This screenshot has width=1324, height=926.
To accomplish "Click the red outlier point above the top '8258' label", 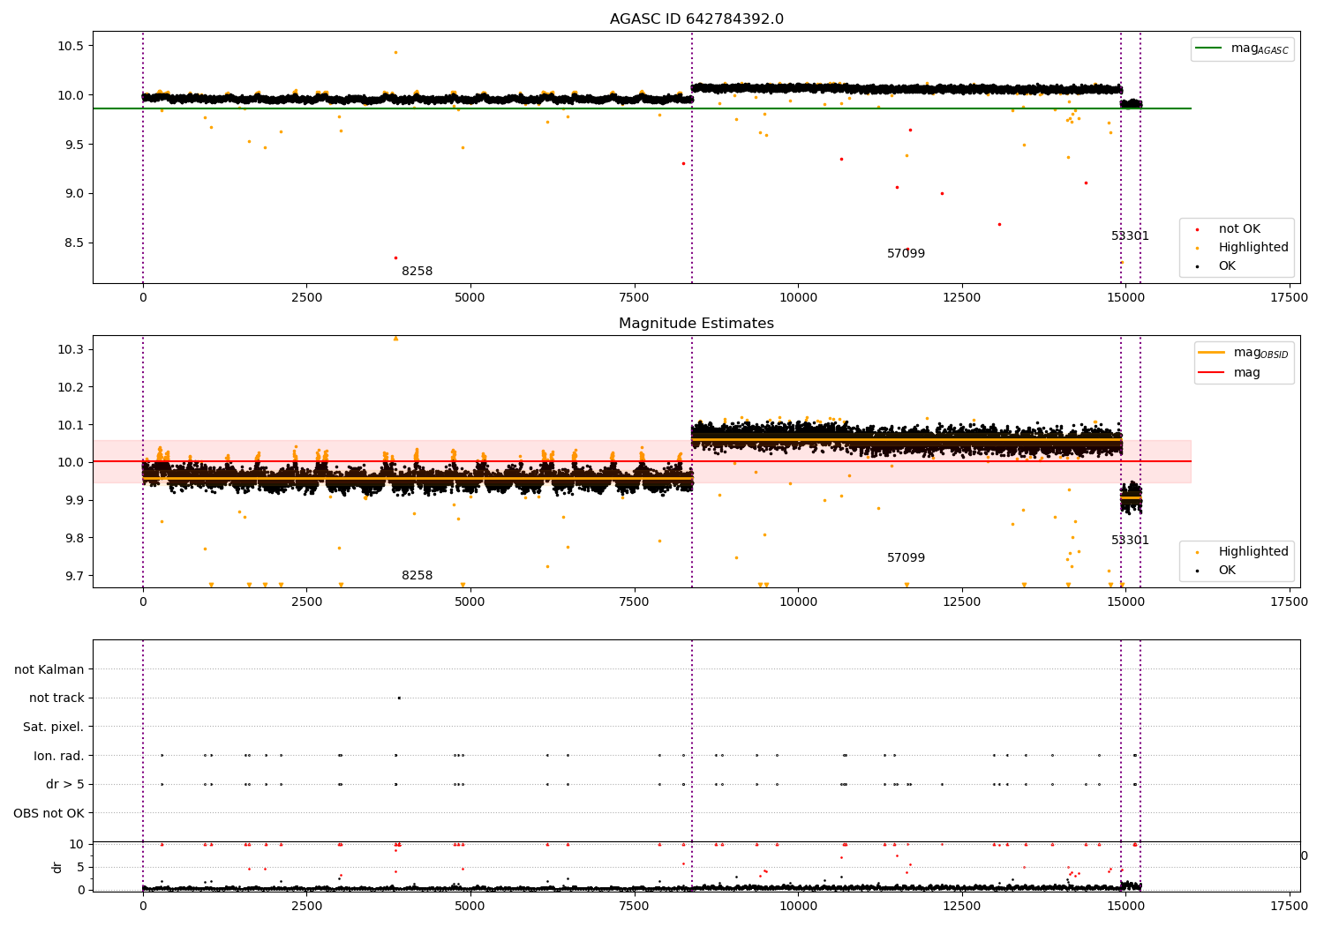I will coord(395,258).
